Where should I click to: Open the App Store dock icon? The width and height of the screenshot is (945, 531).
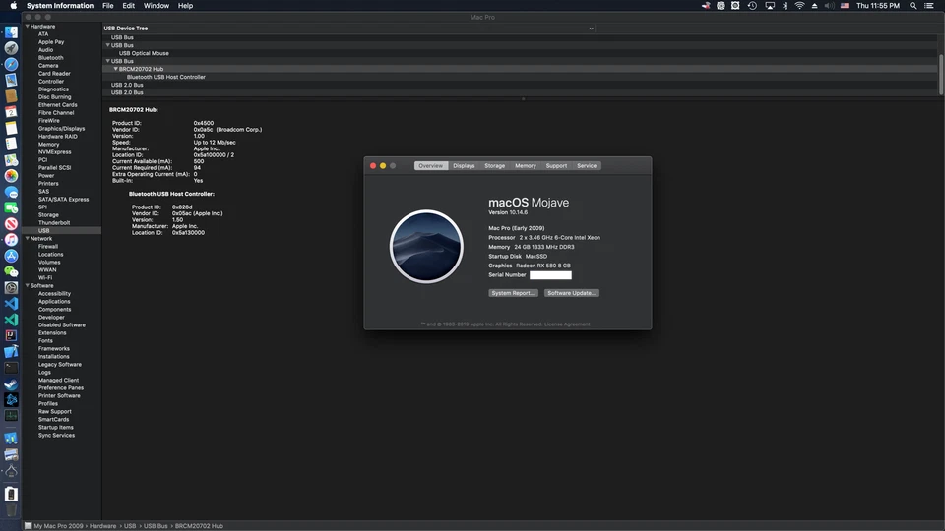(x=11, y=256)
